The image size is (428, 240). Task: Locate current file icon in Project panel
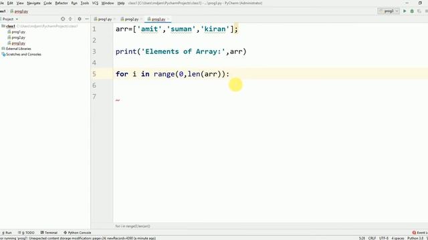[63, 19]
